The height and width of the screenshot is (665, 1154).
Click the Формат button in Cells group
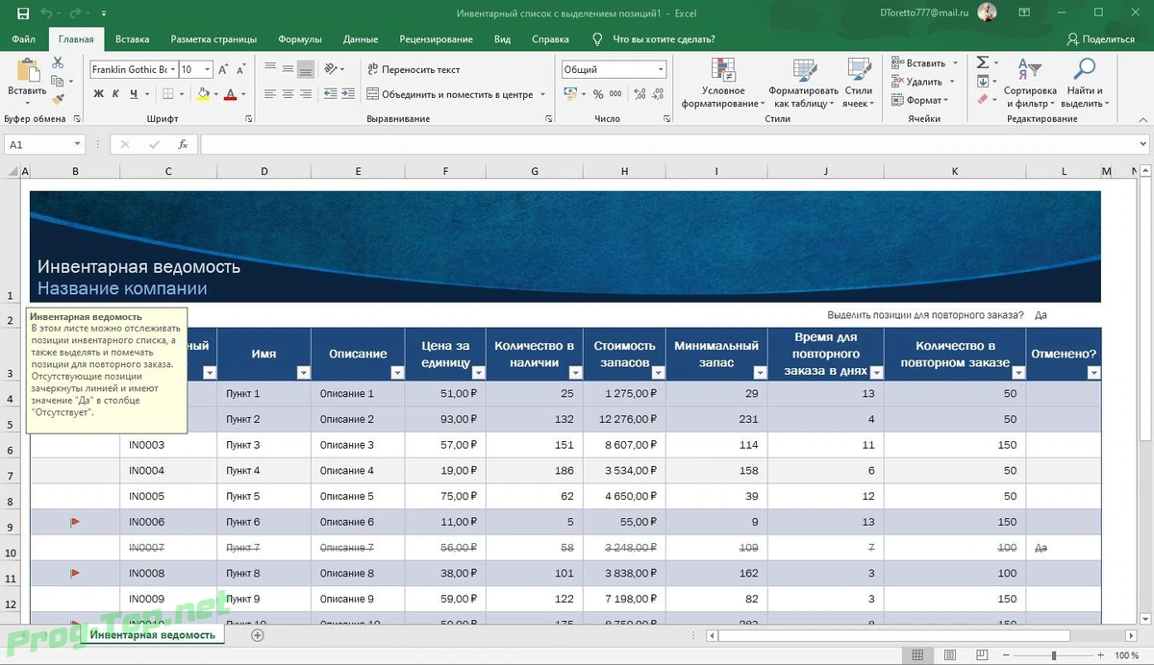pyautogui.click(x=920, y=100)
